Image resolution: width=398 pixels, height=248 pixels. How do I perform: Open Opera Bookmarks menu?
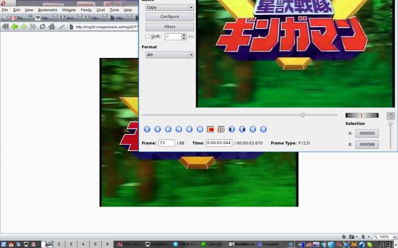point(47,10)
